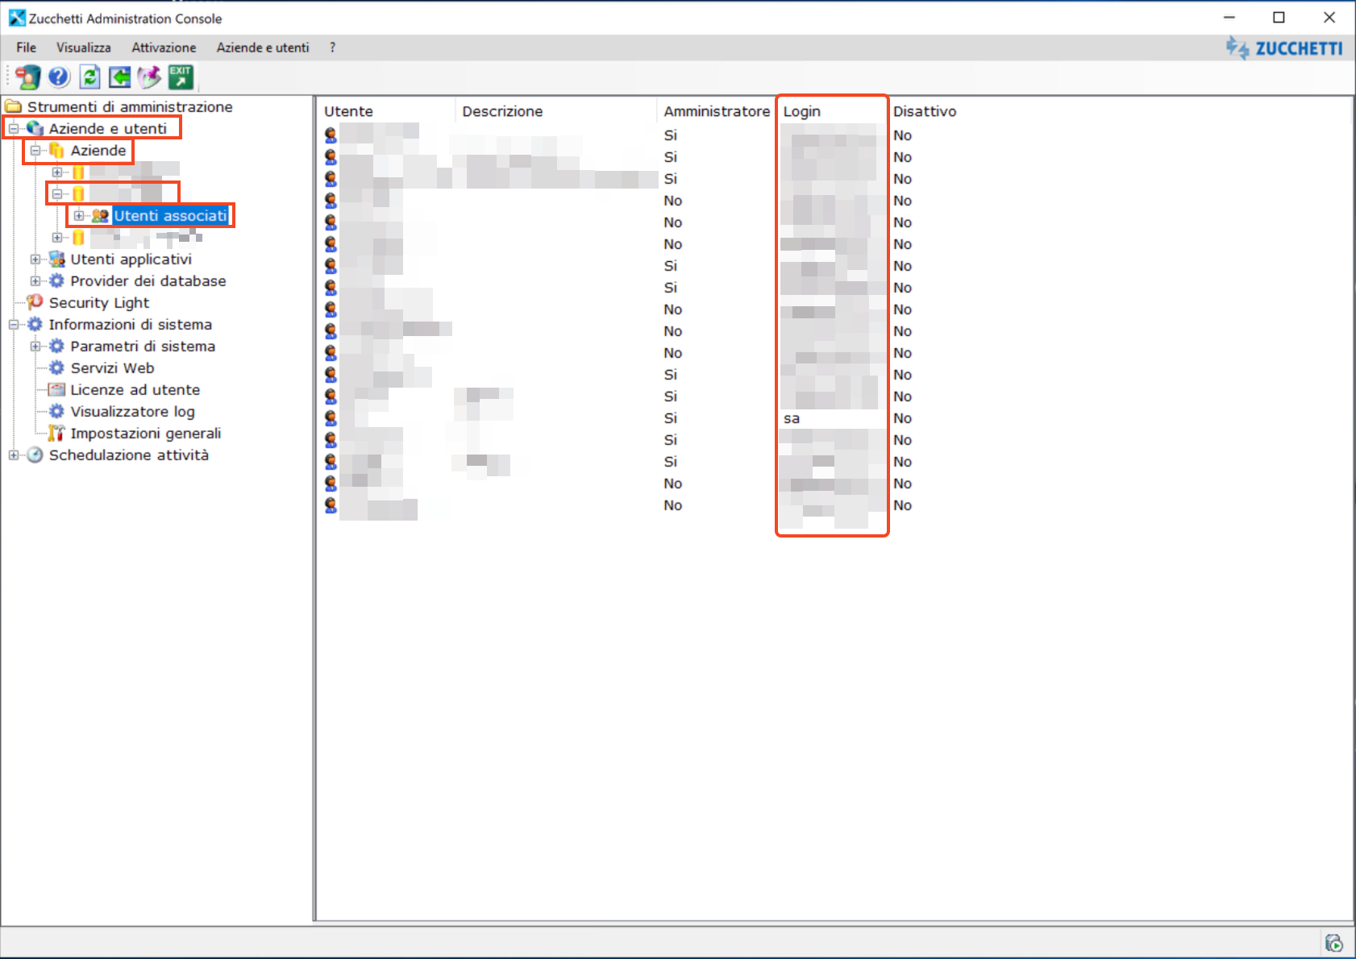Viewport: 1356px width, 959px height.
Task: Expand the Schedulazione attività node
Action: 14,455
